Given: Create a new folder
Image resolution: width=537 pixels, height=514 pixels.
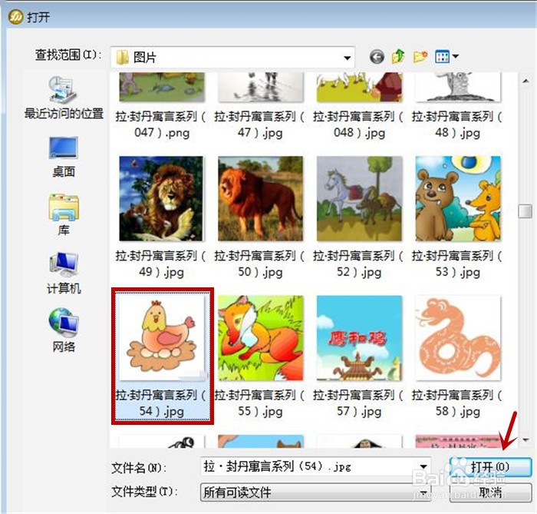Looking at the screenshot, I should 420,57.
